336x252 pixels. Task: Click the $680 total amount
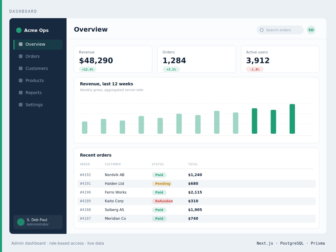click(x=193, y=184)
